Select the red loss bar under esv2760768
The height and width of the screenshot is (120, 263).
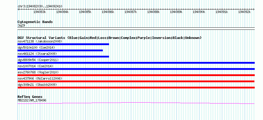(136, 75)
